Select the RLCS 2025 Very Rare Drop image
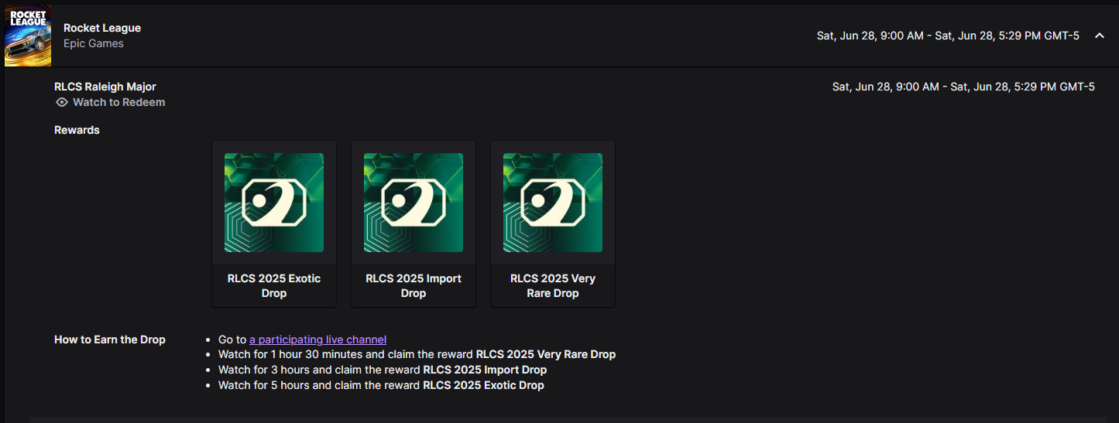The image size is (1119, 423). point(553,203)
